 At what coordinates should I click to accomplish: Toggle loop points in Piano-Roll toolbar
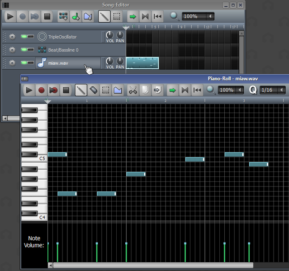click(185, 90)
